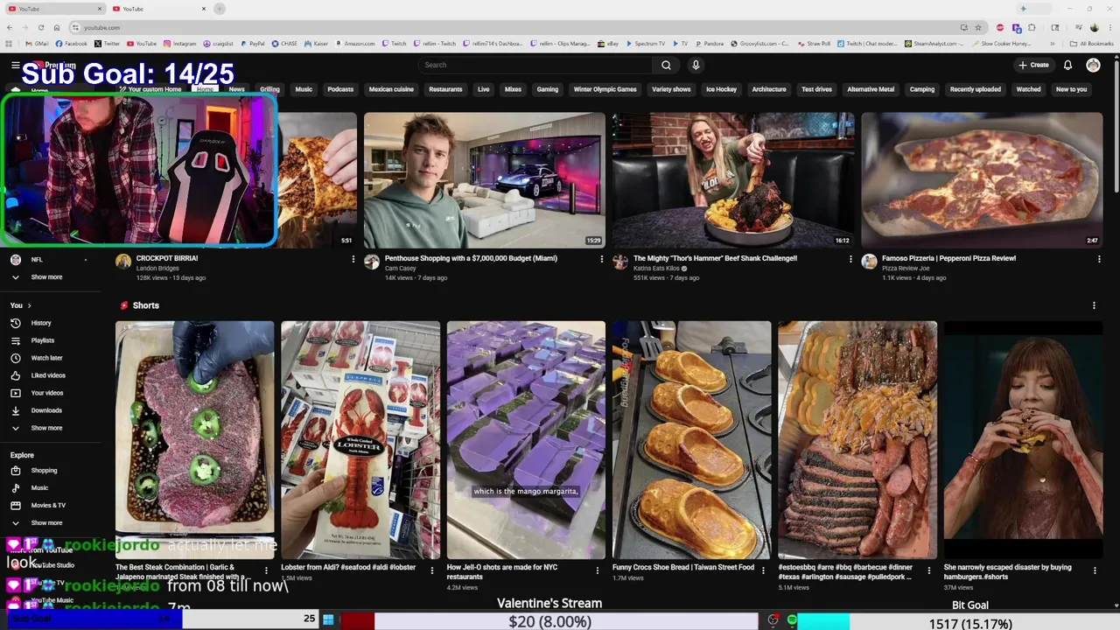This screenshot has height=630, width=1120.
Task: Open options for Jell-O shots short
Action: point(598,570)
